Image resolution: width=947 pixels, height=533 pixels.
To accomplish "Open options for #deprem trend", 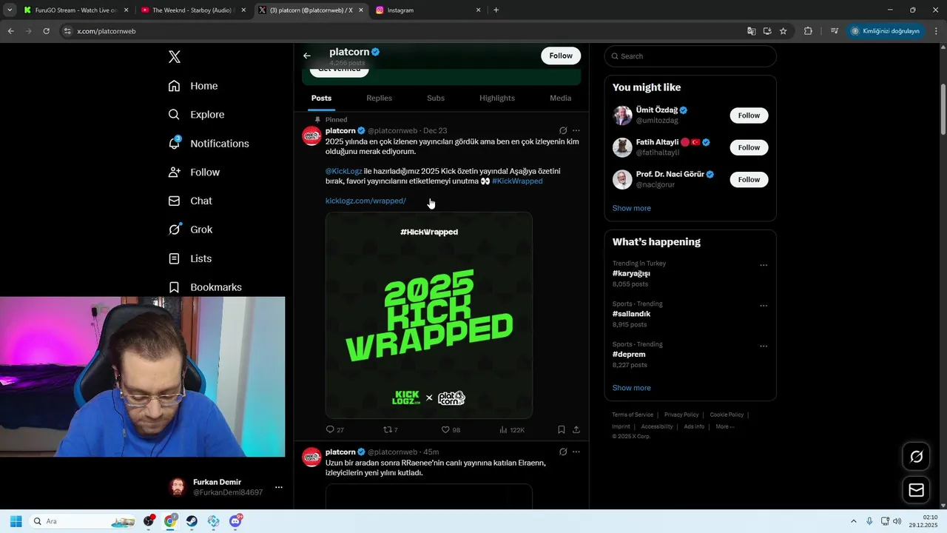I will (764, 346).
